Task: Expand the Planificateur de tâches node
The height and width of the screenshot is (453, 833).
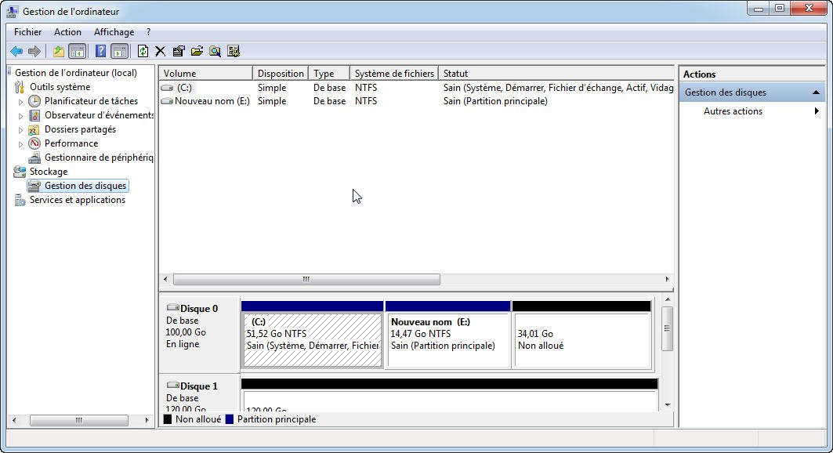Action: pyautogui.click(x=20, y=101)
